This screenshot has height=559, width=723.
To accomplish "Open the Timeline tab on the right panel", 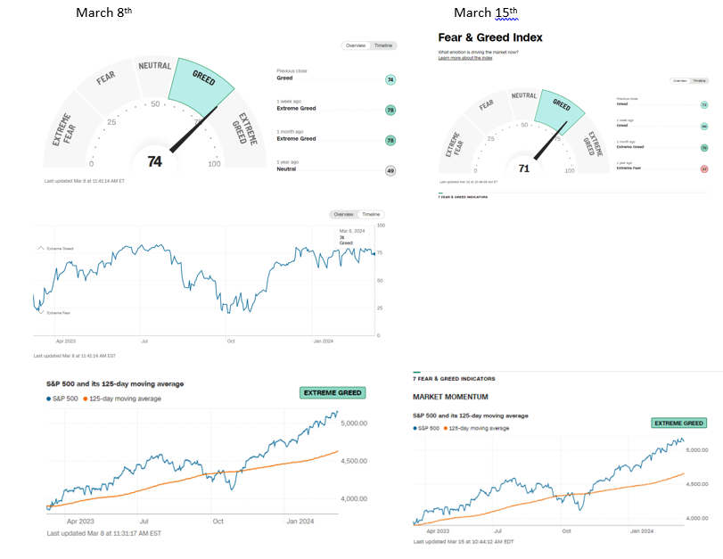I will pyautogui.click(x=701, y=80).
